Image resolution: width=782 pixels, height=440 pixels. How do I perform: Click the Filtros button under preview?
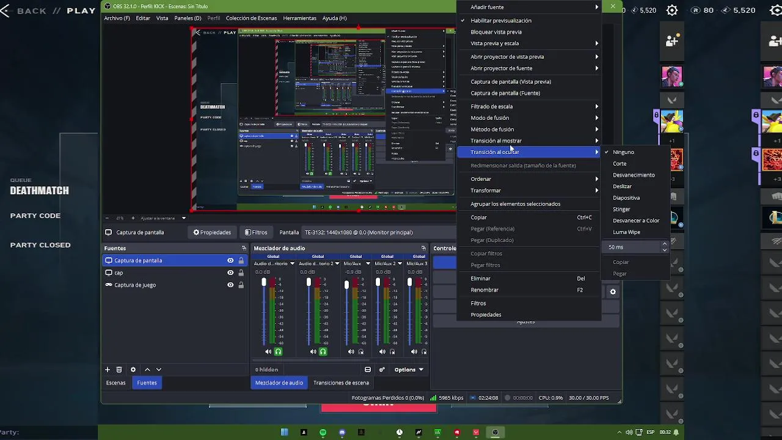(256, 232)
